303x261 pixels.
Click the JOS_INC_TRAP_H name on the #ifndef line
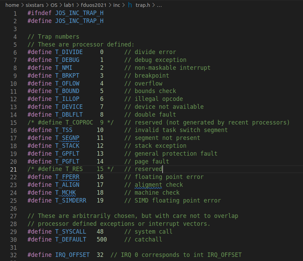click(79, 13)
